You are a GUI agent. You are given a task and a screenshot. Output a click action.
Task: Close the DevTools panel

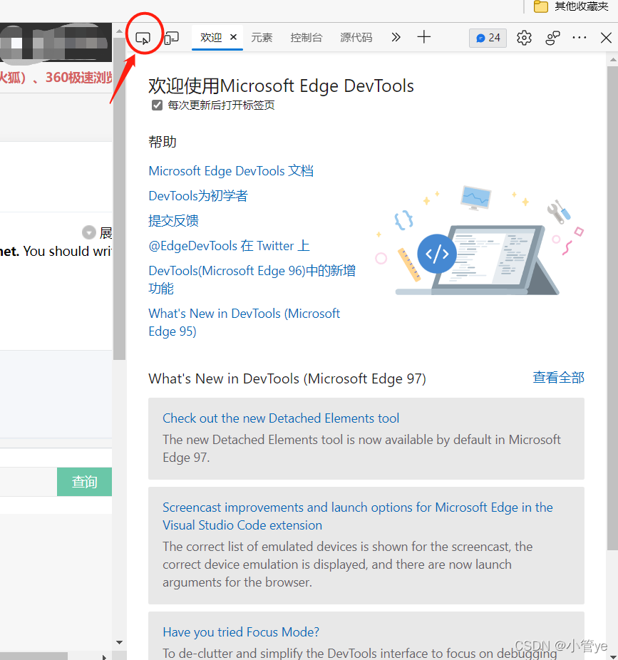pos(606,38)
